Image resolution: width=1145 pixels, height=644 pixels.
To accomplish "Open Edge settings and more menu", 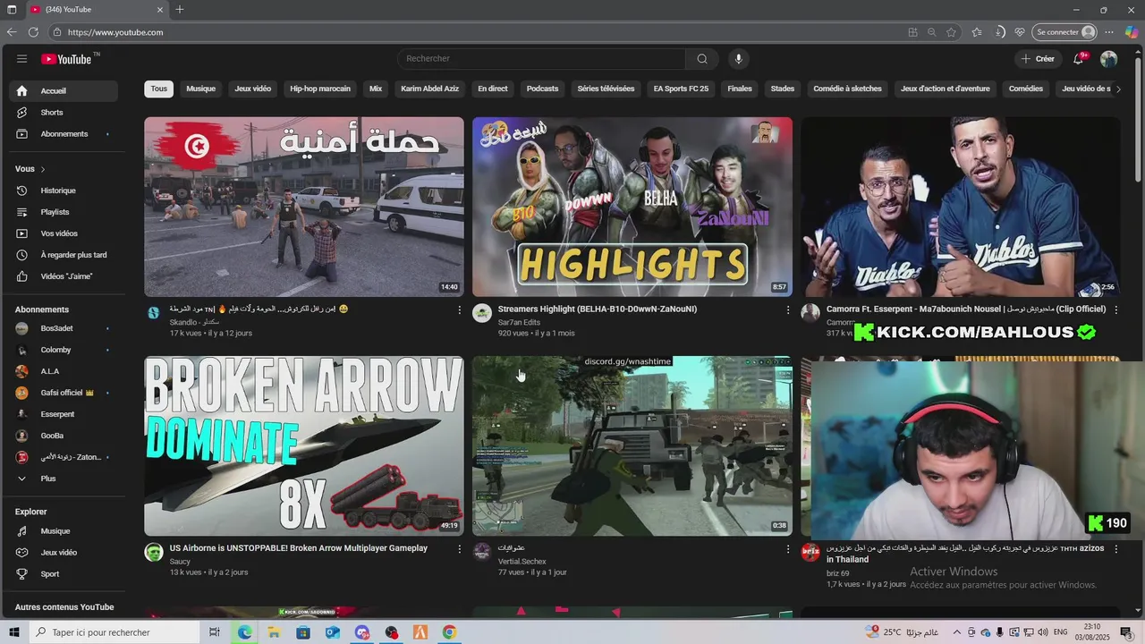I will [x=1109, y=32].
